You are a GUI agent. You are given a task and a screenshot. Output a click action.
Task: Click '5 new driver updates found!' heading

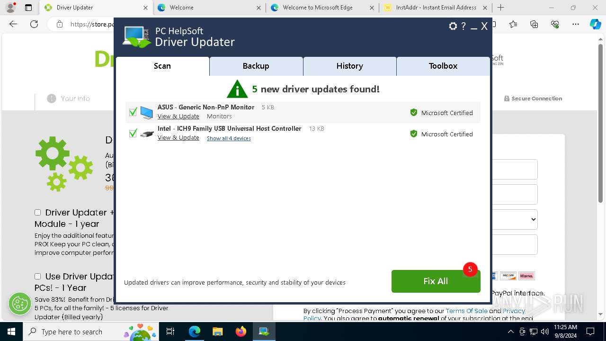pos(316,89)
